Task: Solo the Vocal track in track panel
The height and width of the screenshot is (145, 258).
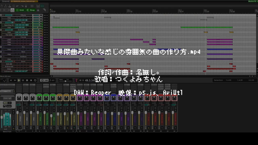Action: point(47,23)
